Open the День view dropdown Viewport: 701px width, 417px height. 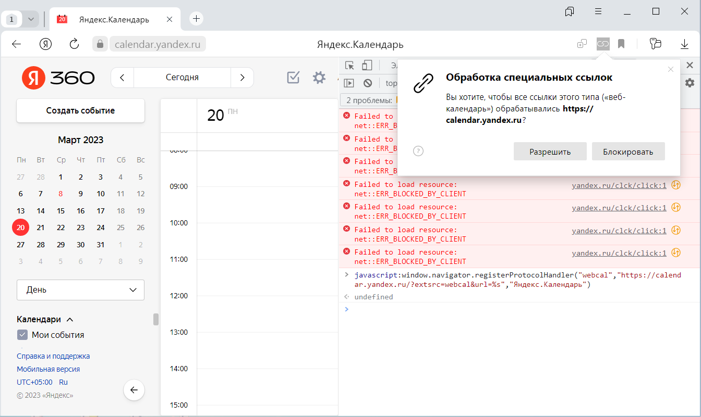(80, 290)
